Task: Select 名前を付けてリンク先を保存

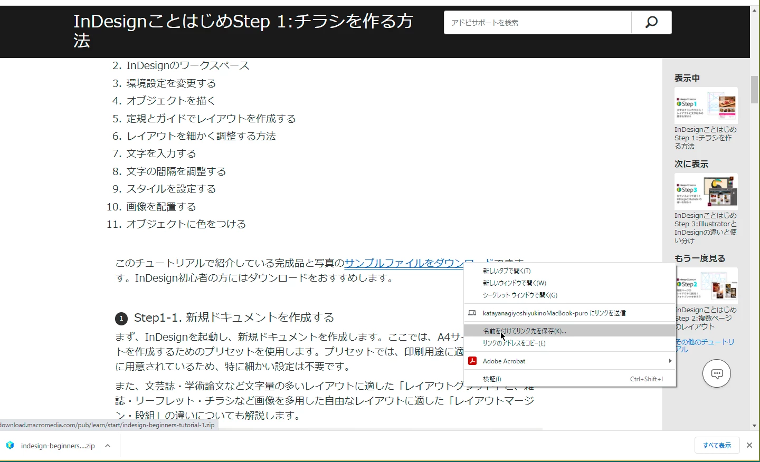Action: pos(570,331)
